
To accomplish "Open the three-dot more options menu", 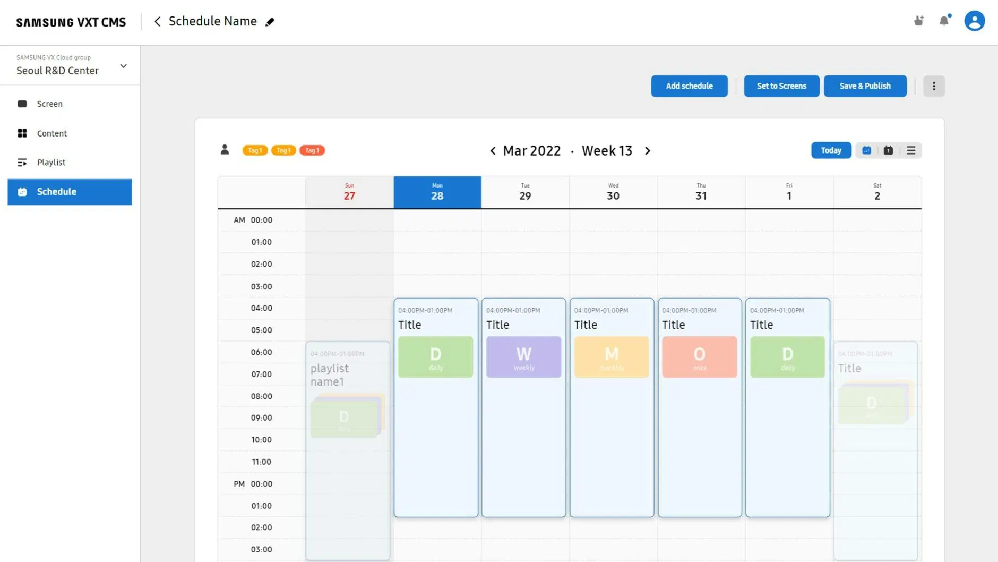I will point(934,86).
